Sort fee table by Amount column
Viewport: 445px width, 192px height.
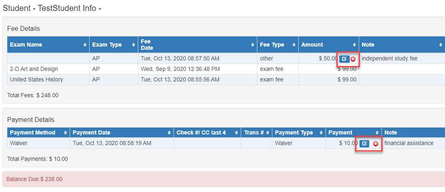[x=329, y=45]
